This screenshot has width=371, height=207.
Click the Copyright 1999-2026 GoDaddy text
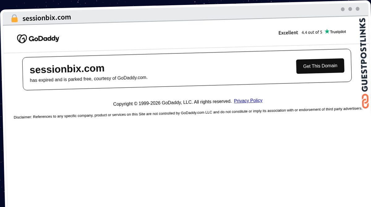(172, 103)
